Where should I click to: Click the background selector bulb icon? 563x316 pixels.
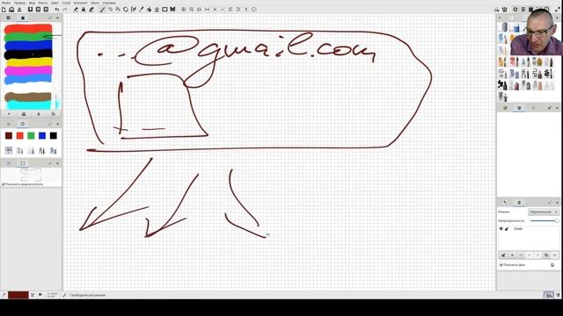coord(552,265)
